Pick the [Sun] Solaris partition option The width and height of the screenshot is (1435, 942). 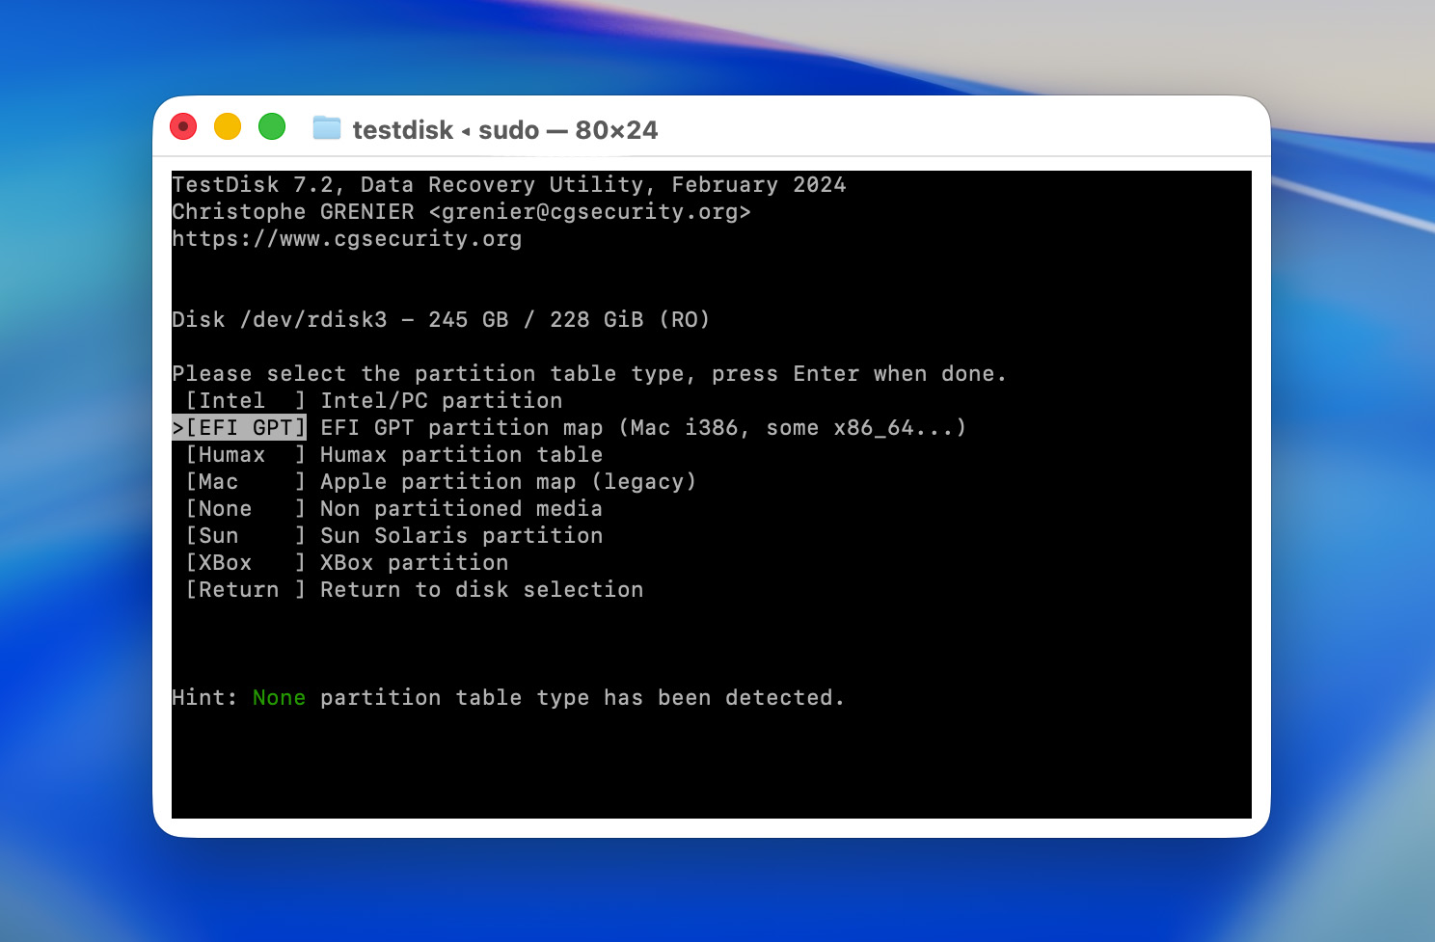click(x=246, y=536)
